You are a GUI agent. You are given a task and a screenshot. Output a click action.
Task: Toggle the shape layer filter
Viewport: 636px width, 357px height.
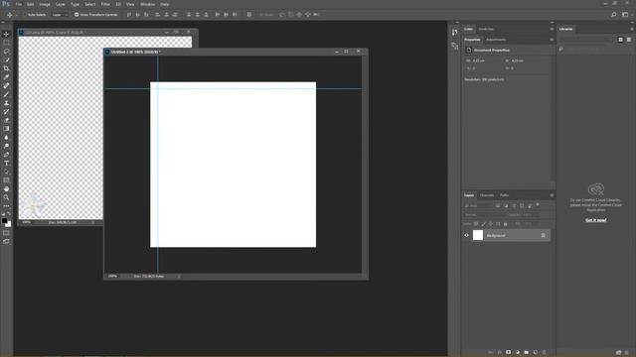tap(522, 206)
